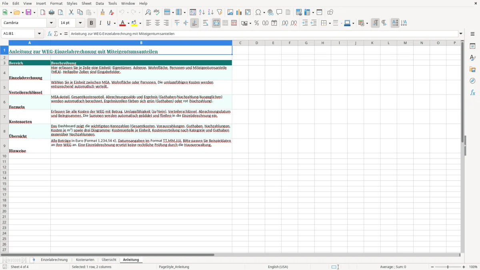480x270 pixels.
Task: Expand the Name Box dropdown
Action: tap(39, 34)
